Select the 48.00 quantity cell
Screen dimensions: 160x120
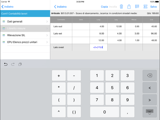[x=151, y=40]
